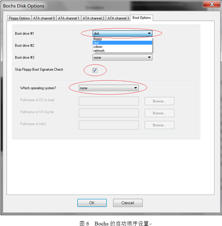Go to the ATA channel 3 tab

(x=118, y=18)
